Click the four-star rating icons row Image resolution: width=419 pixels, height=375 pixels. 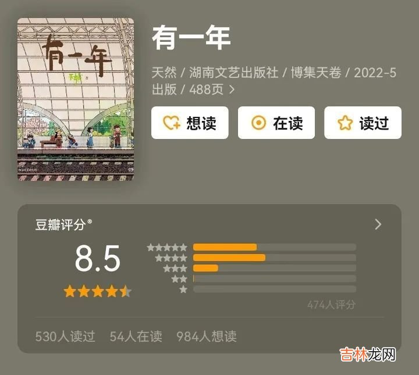(x=171, y=258)
